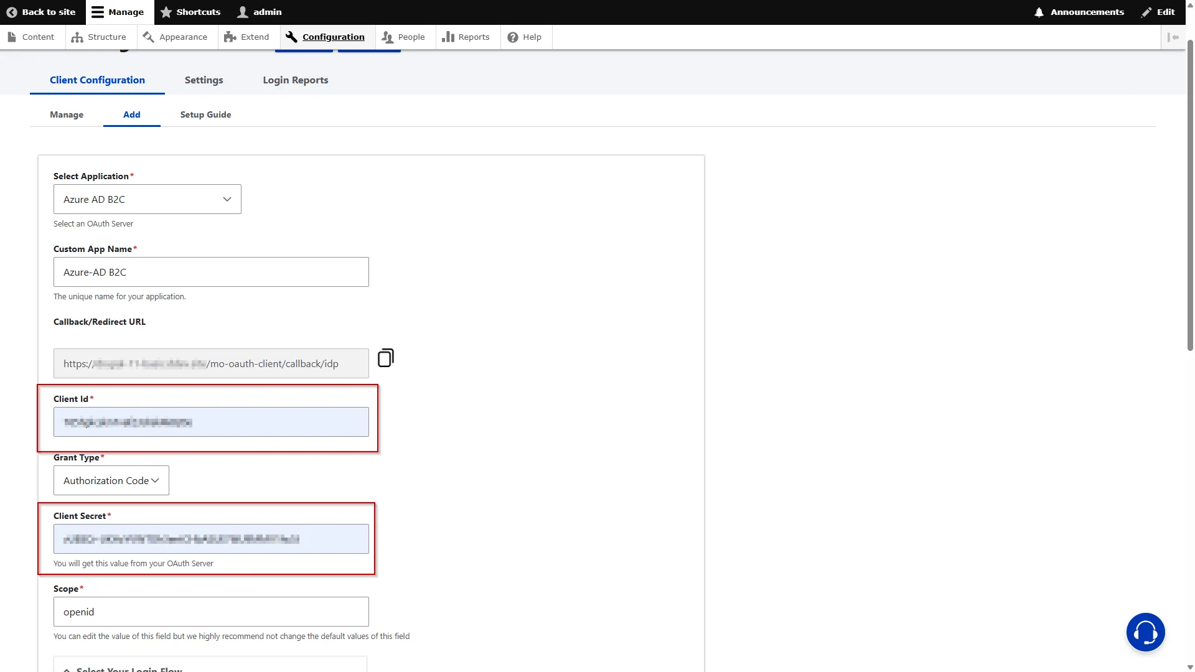This screenshot has height=672, width=1195.
Task: Open the Setup Guide sub-tab
Action: coord(205,114)
